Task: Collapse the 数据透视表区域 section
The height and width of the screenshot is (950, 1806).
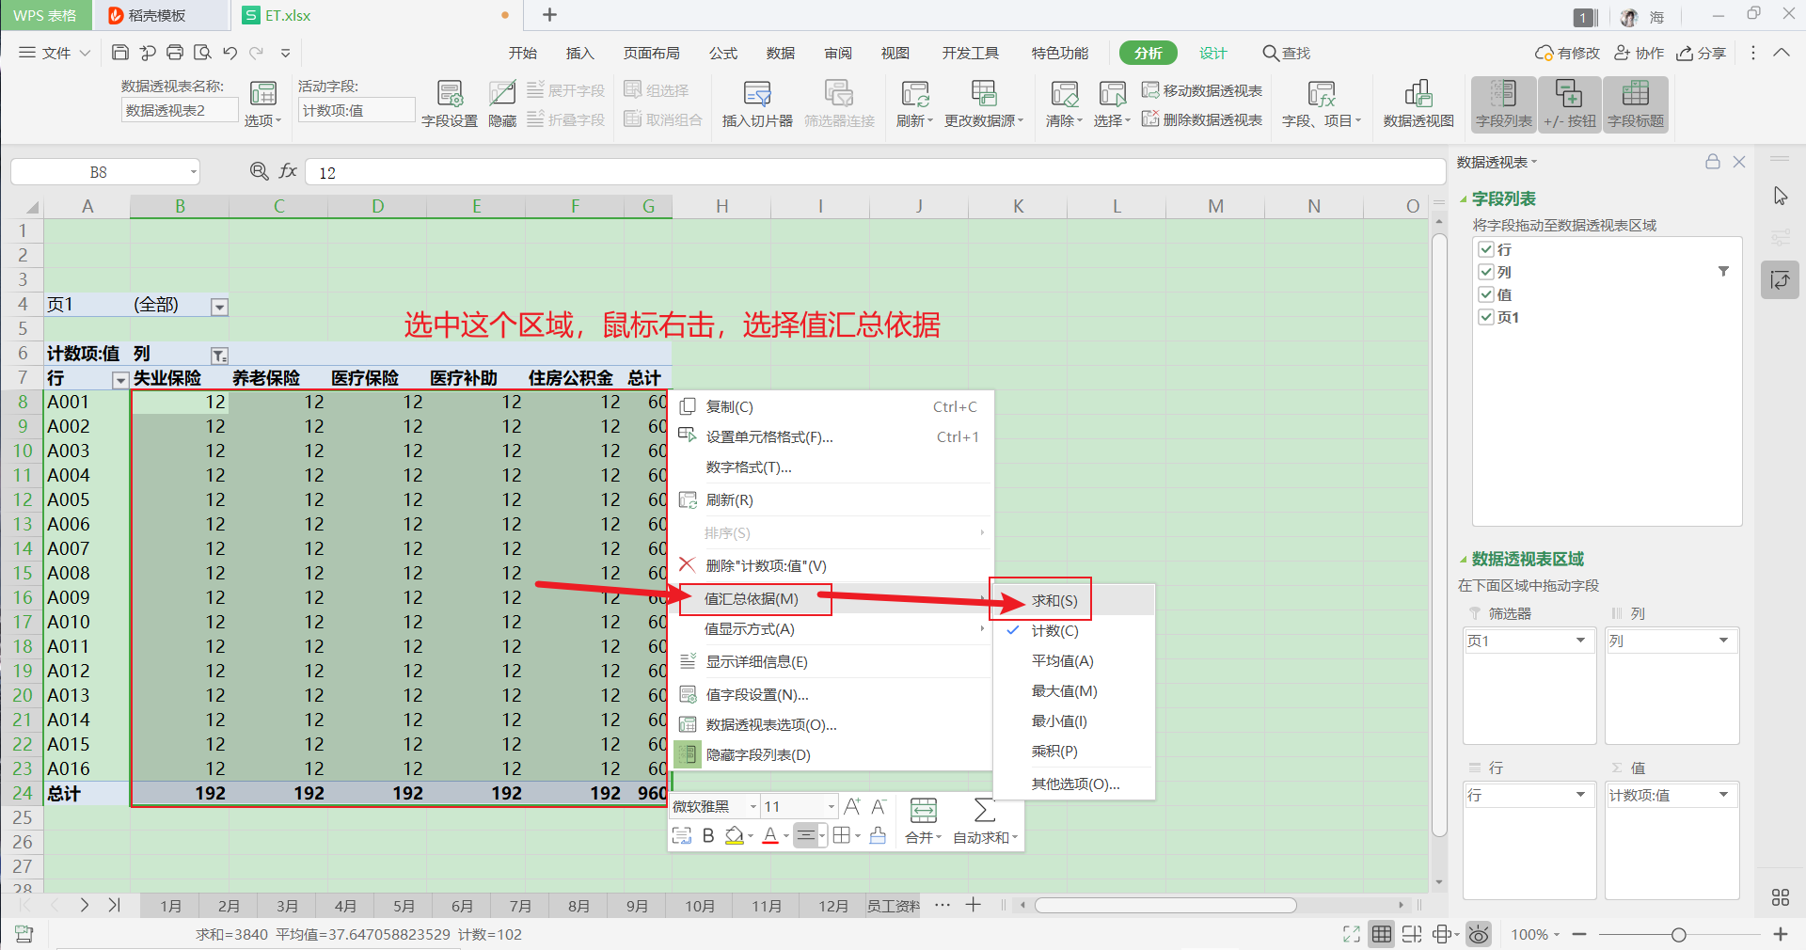Action: (1463, 560)
